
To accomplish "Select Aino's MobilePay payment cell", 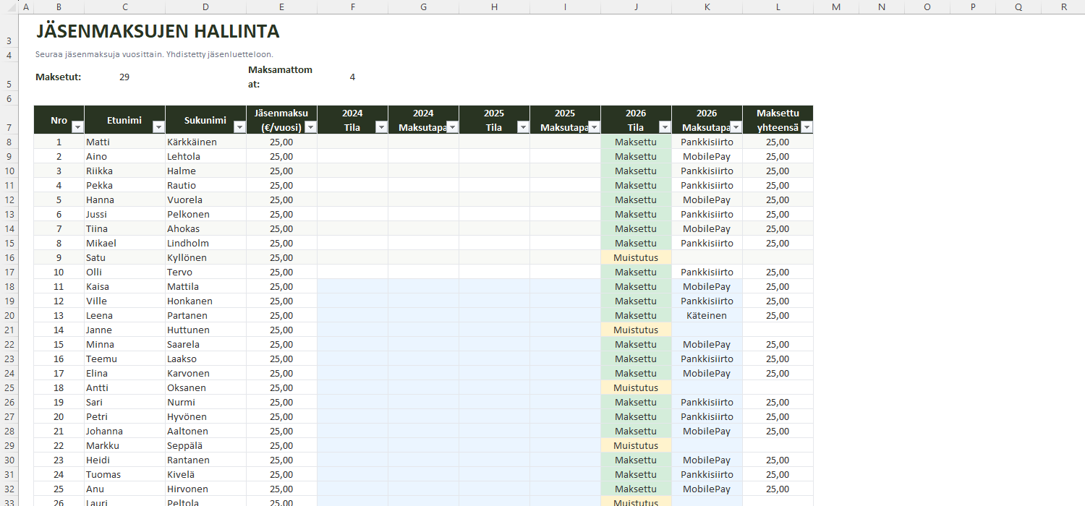I will pyautogui.click(x=707, y=156).
